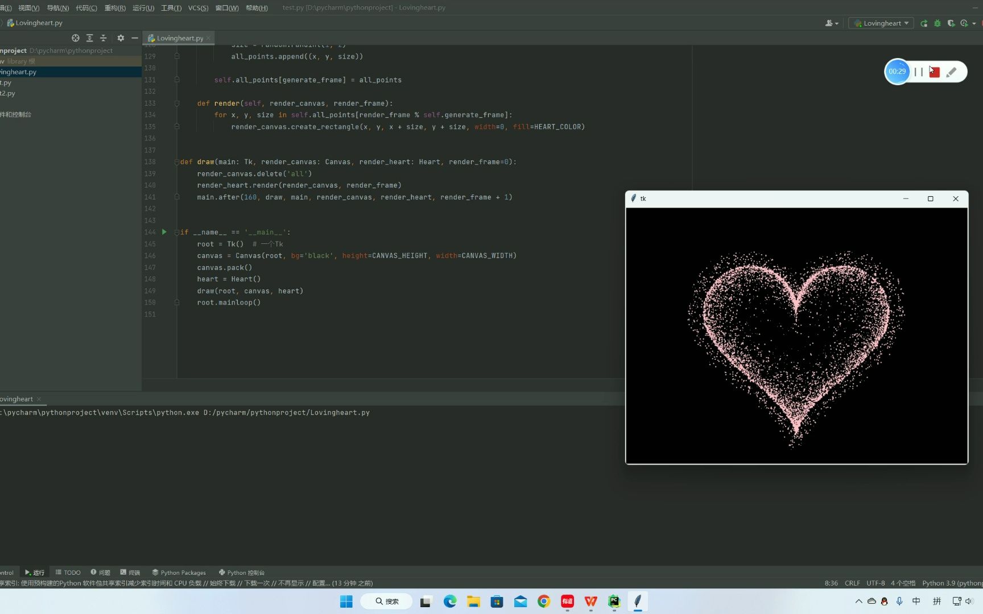
Task: Pause the screen recording
Action: coord(918,72)
